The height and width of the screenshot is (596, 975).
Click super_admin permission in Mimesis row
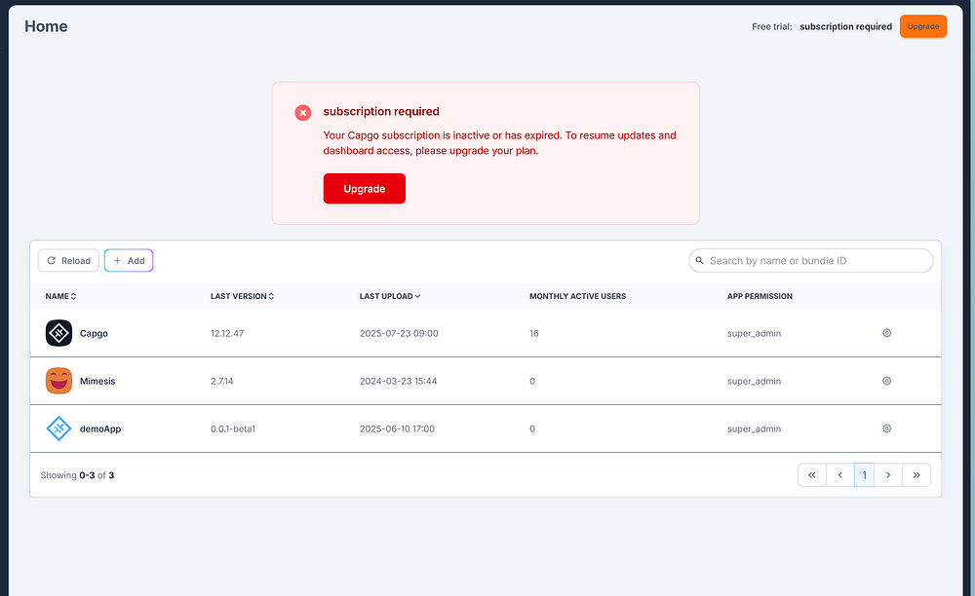[x=755, y=381]
